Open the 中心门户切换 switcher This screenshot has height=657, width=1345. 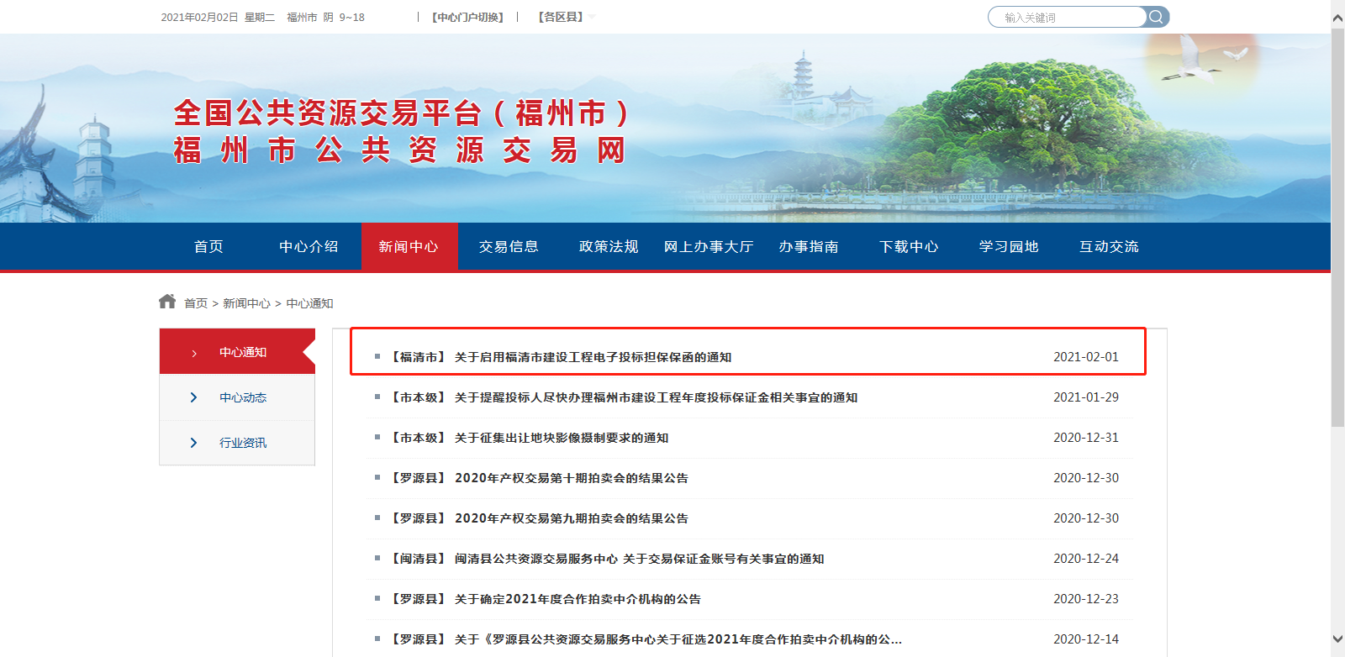(x=467, y=17)
